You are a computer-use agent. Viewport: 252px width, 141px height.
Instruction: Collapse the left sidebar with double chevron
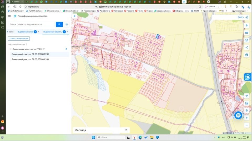pyautogui.click(x=74, y=16)
